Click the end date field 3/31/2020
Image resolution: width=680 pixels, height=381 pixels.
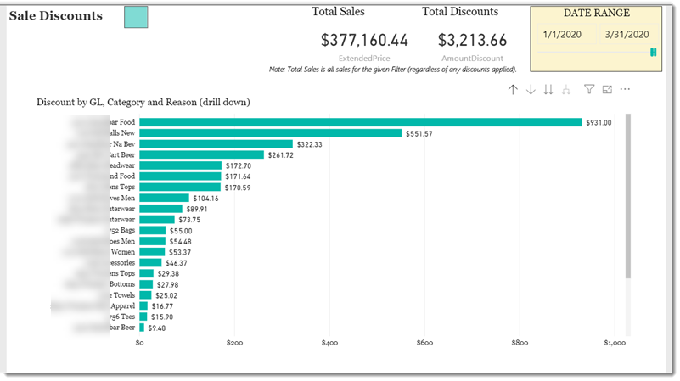point(628,35)
